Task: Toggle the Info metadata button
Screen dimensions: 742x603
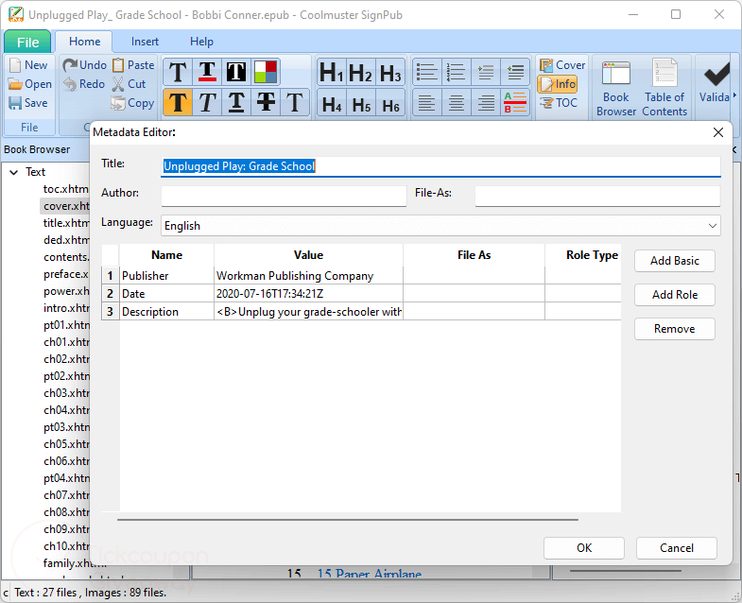Action: [558, 84]
